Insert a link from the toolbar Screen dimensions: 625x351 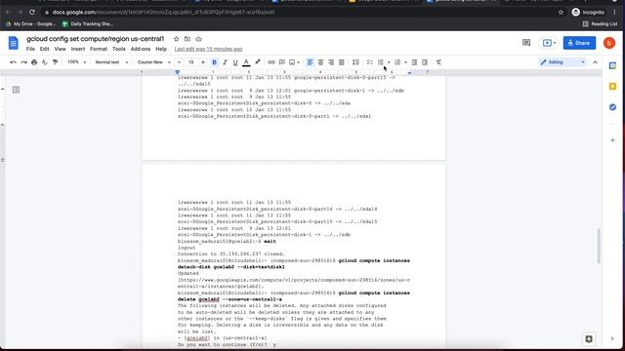point(271,62)
